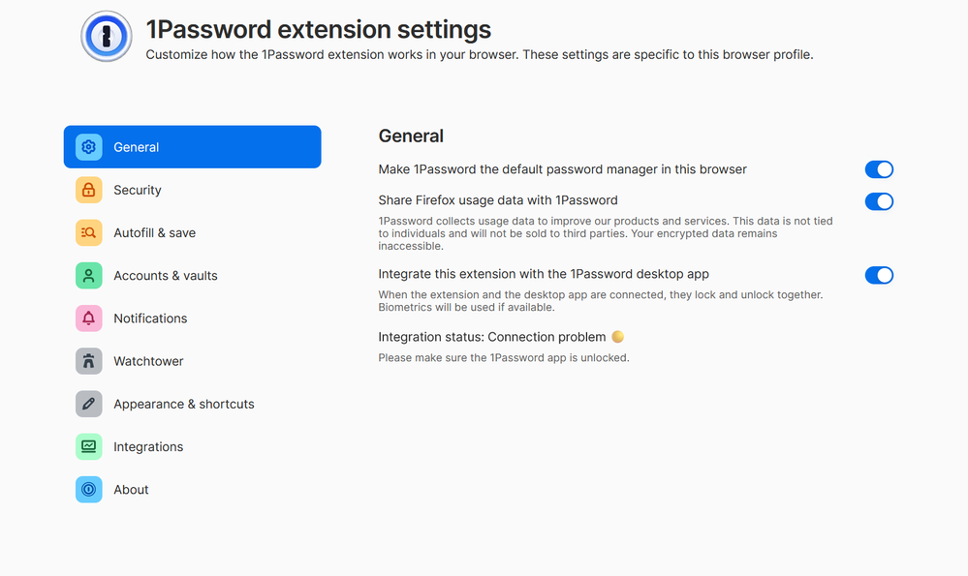This screenshot has height=576, width=968.
Task: Disable sharing Firefox usage data
Action: click(879, 201)
